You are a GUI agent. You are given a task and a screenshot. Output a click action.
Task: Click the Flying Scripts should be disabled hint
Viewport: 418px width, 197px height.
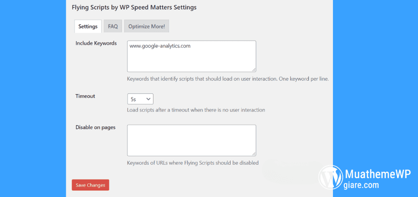193,163
